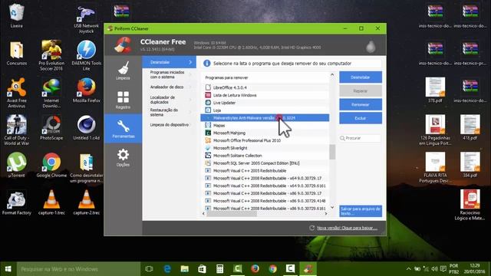Click the program list vertical scrollbar thumb
Screen dimensions: 491x276
click(332, 152)
